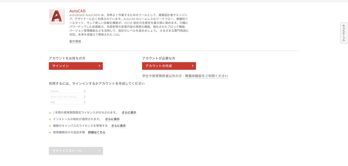Click the text 学生や教育関係者以外の方
The width and height of the screenshot is (348, 166).
click(x=162, y=76)
